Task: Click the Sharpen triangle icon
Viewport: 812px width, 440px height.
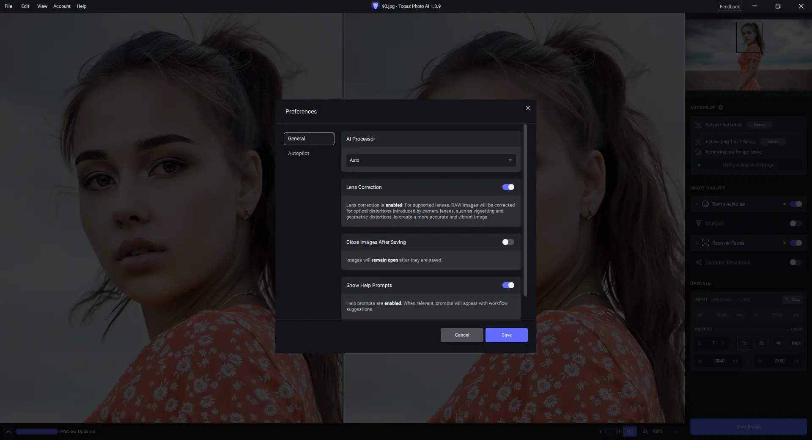Action: (x=699, y=223)
